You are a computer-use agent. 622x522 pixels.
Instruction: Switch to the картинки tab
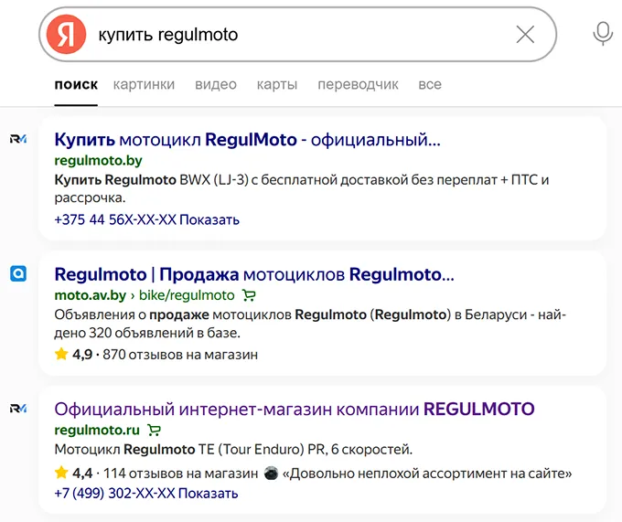tap(144, 84)
